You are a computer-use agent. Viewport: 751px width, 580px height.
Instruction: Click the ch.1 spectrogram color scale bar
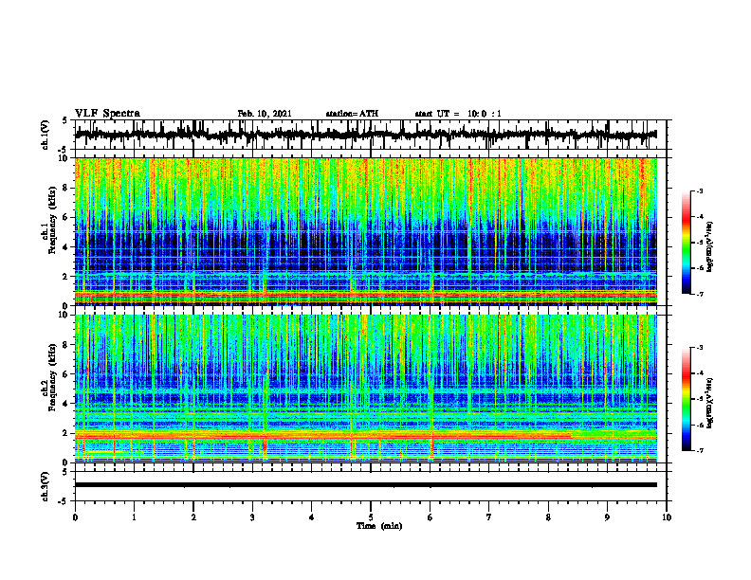point(687,243)
